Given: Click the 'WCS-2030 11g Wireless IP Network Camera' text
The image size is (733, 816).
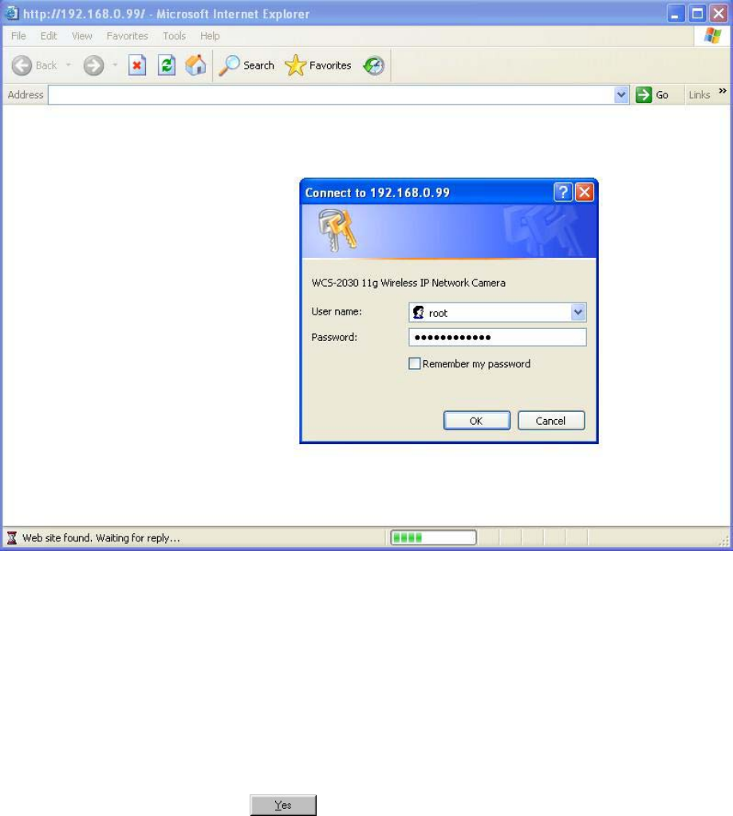Looking at the screenshot, I should point(408,283).
